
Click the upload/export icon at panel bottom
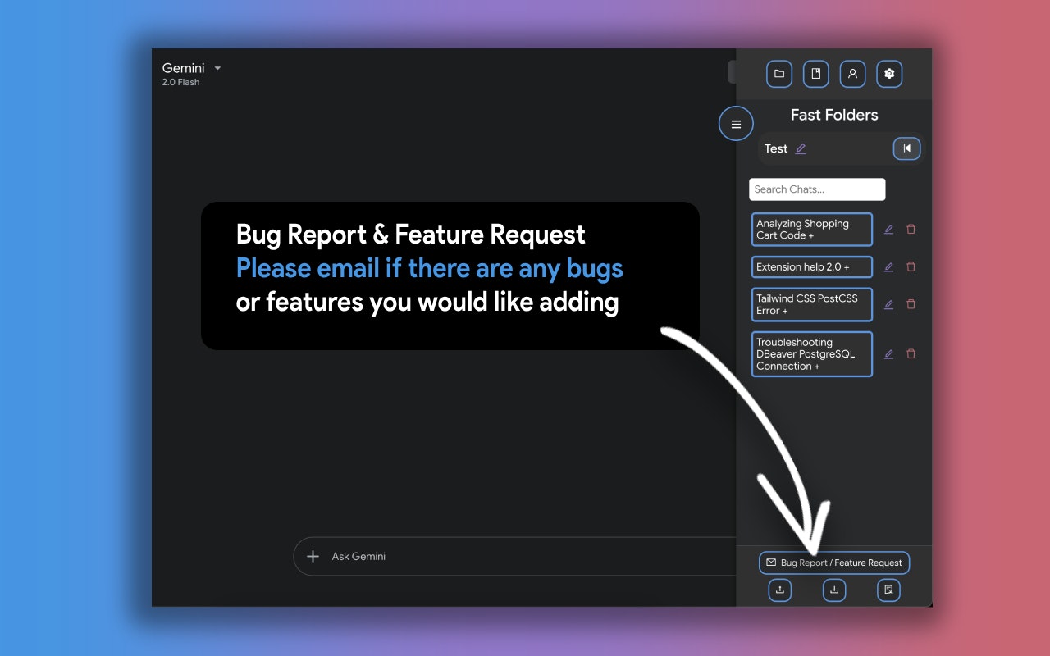coord(779,590)
